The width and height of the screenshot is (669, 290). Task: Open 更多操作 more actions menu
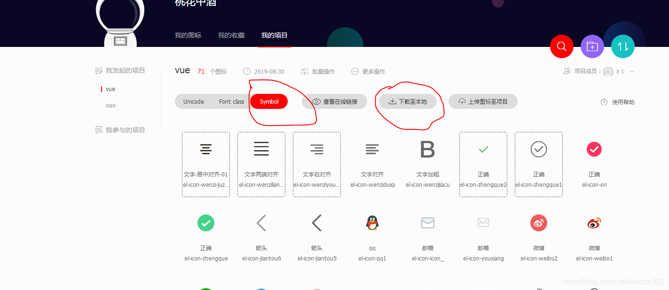(368, 71)
